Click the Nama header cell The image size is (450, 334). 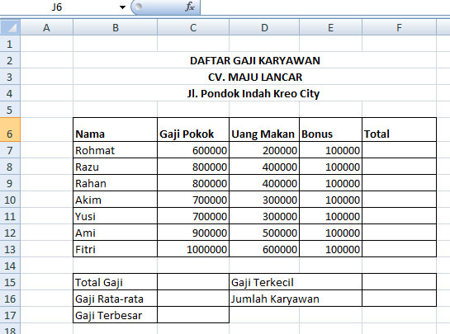coord(115,129)
